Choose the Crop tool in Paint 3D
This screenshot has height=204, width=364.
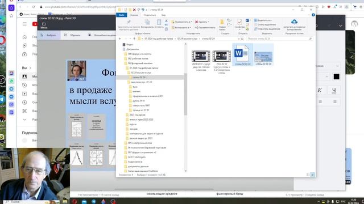point(72,35)
